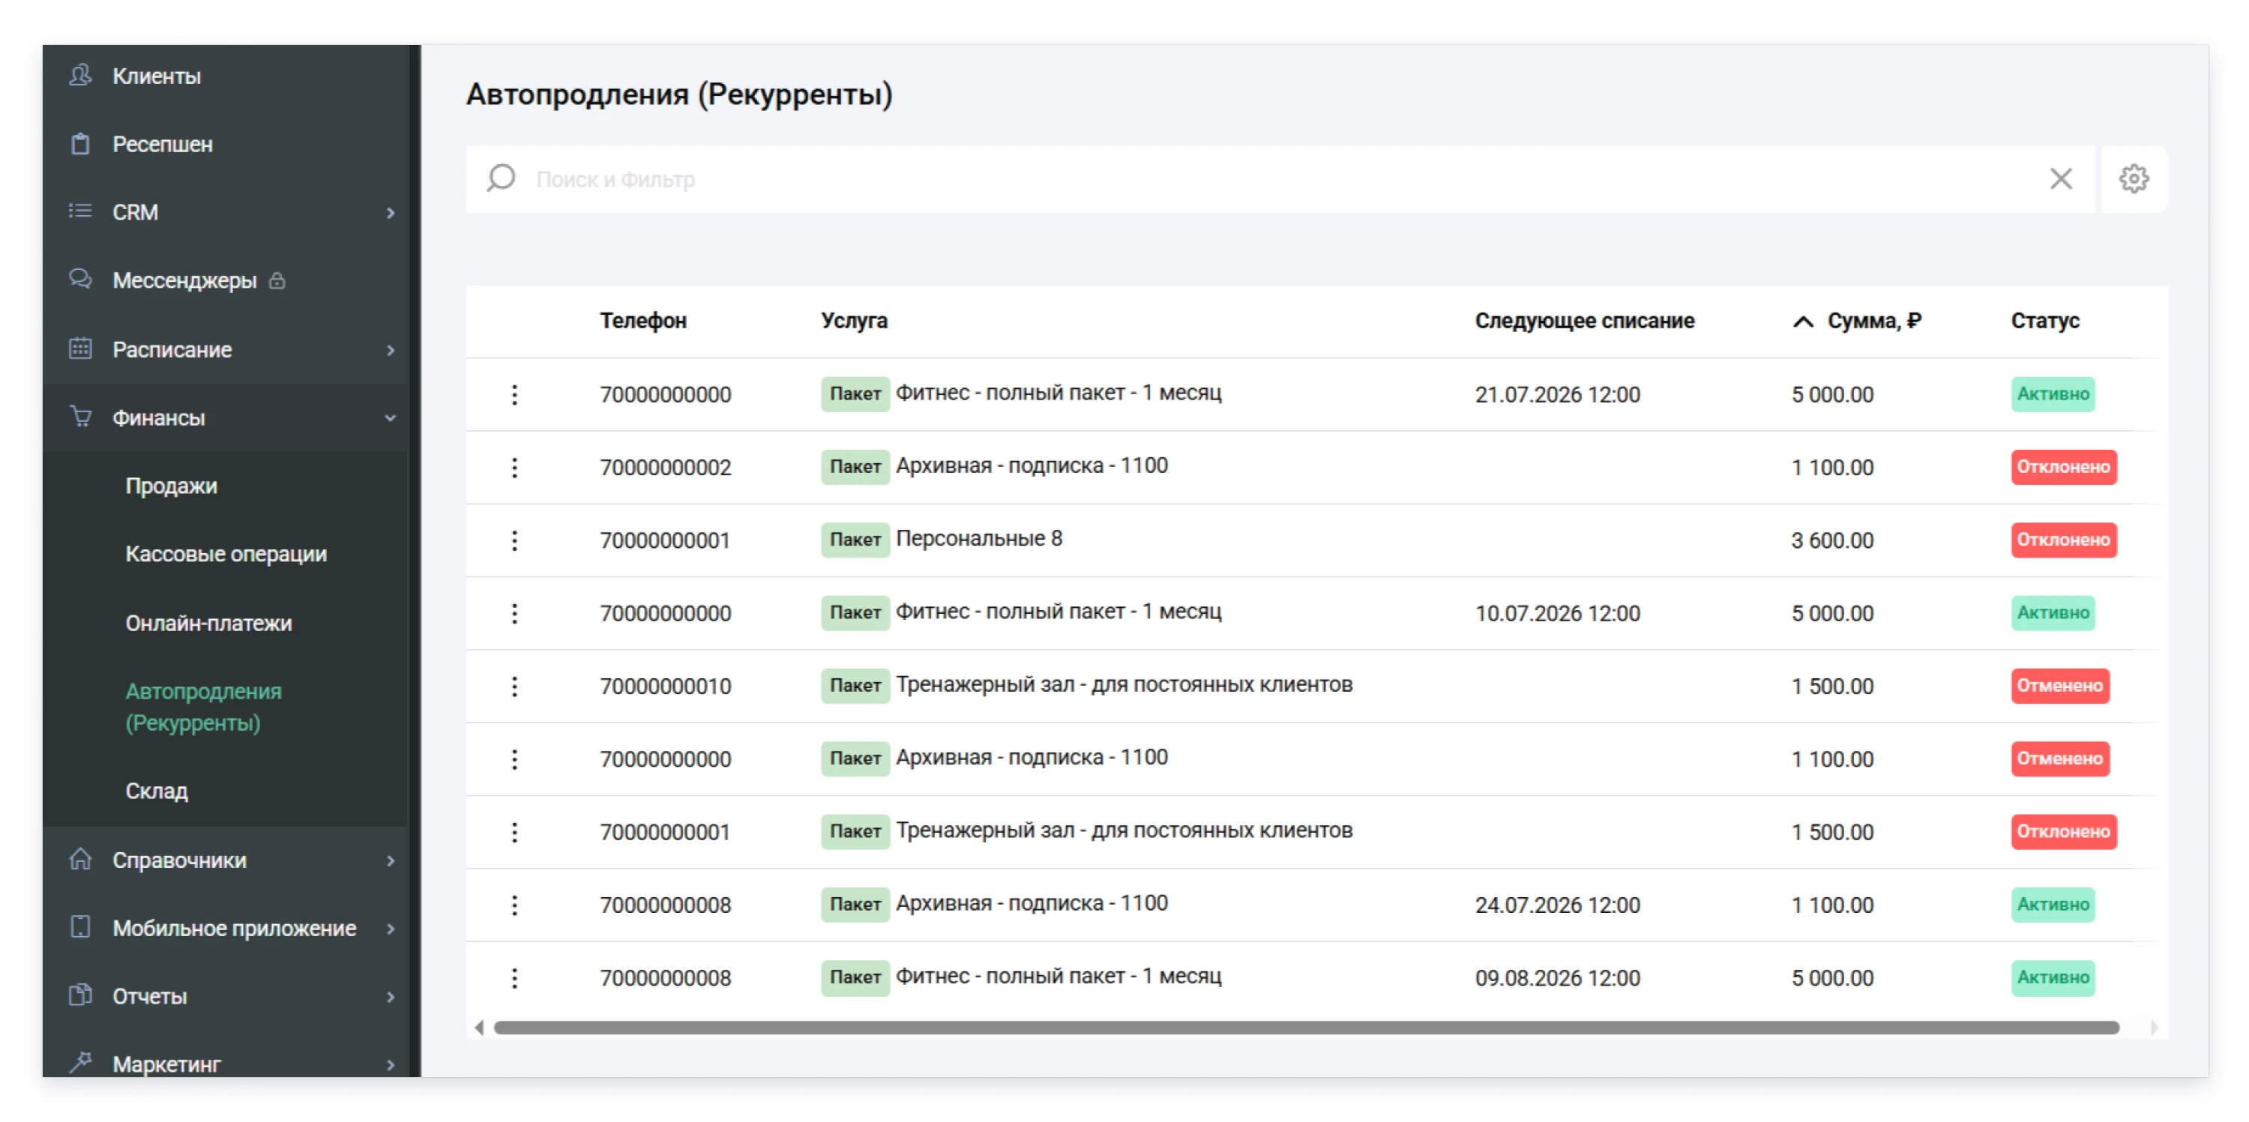The height and width of the screenshot is (1122, 2249).
Task: Clear the search filter with X icon
Action: [x=2060, y=179]
